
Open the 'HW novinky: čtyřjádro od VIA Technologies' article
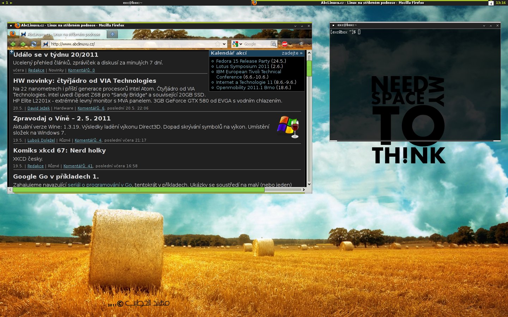click(85, 81)
